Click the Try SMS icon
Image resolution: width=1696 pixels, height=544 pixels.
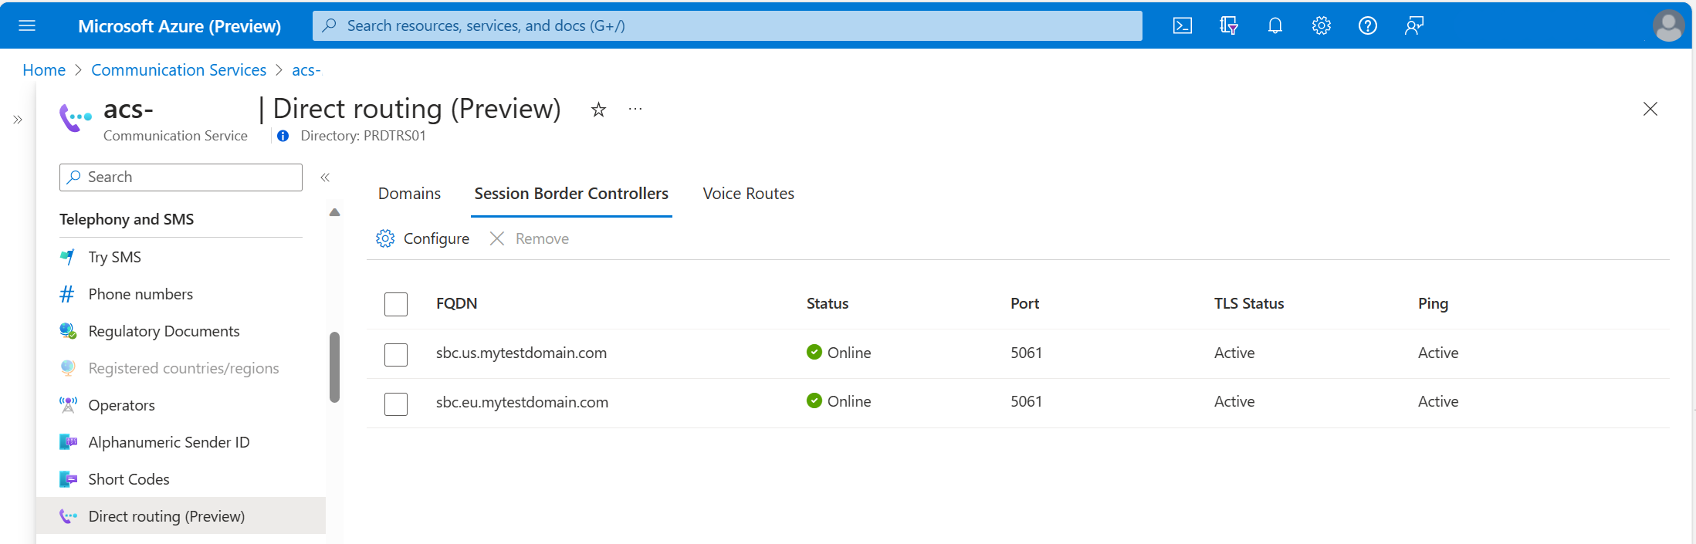pyautogui.click(x=68, y=257)
